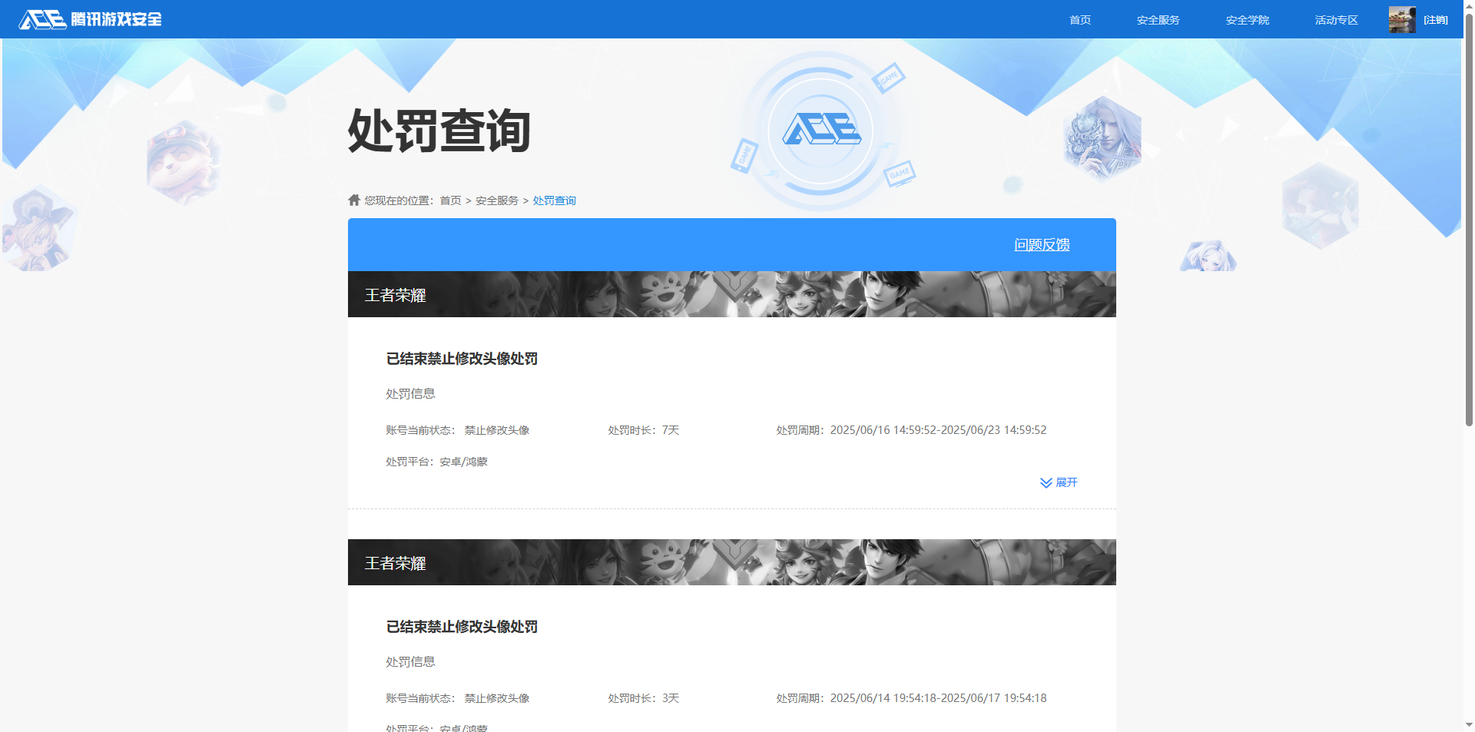
Task: Click the 已结束禁止修改头像处罚 heading
Action: 462,359
